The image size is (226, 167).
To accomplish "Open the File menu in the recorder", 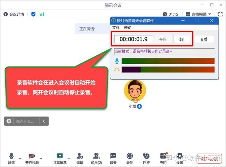I will (116, 28).
